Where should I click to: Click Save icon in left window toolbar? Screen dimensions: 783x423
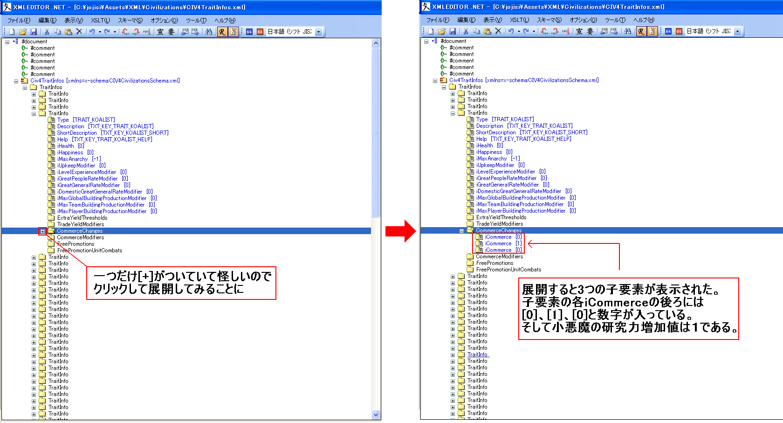tap(34, 32)
